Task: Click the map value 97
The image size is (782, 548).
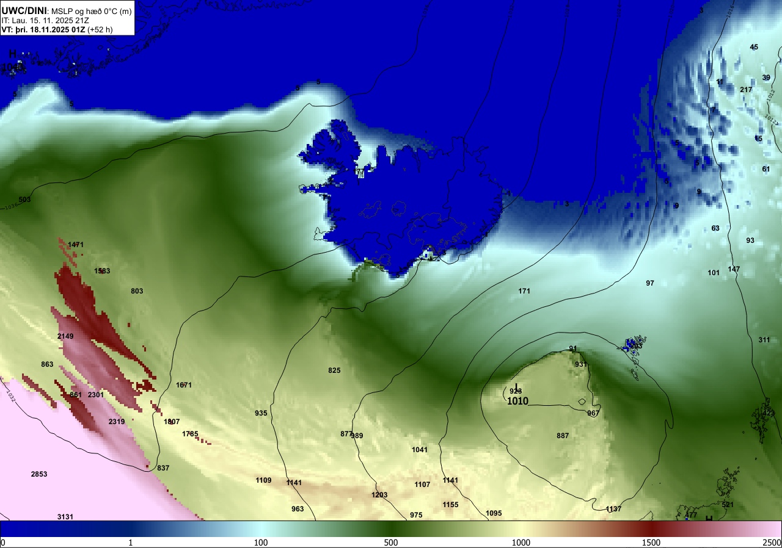Action: pyautogui.click(x=650, y=283)
